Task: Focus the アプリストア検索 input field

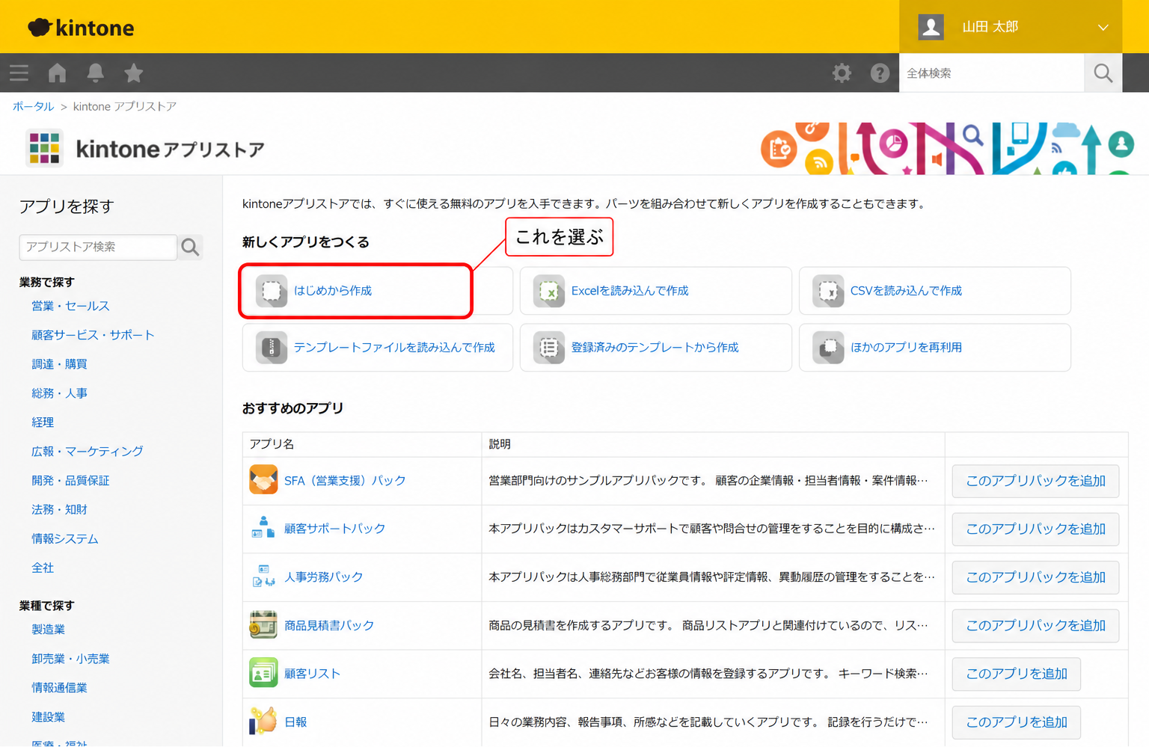Action: point(98,247)
